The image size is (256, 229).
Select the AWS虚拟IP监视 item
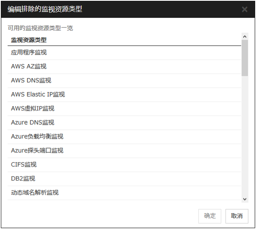click(x=33, y=109)
